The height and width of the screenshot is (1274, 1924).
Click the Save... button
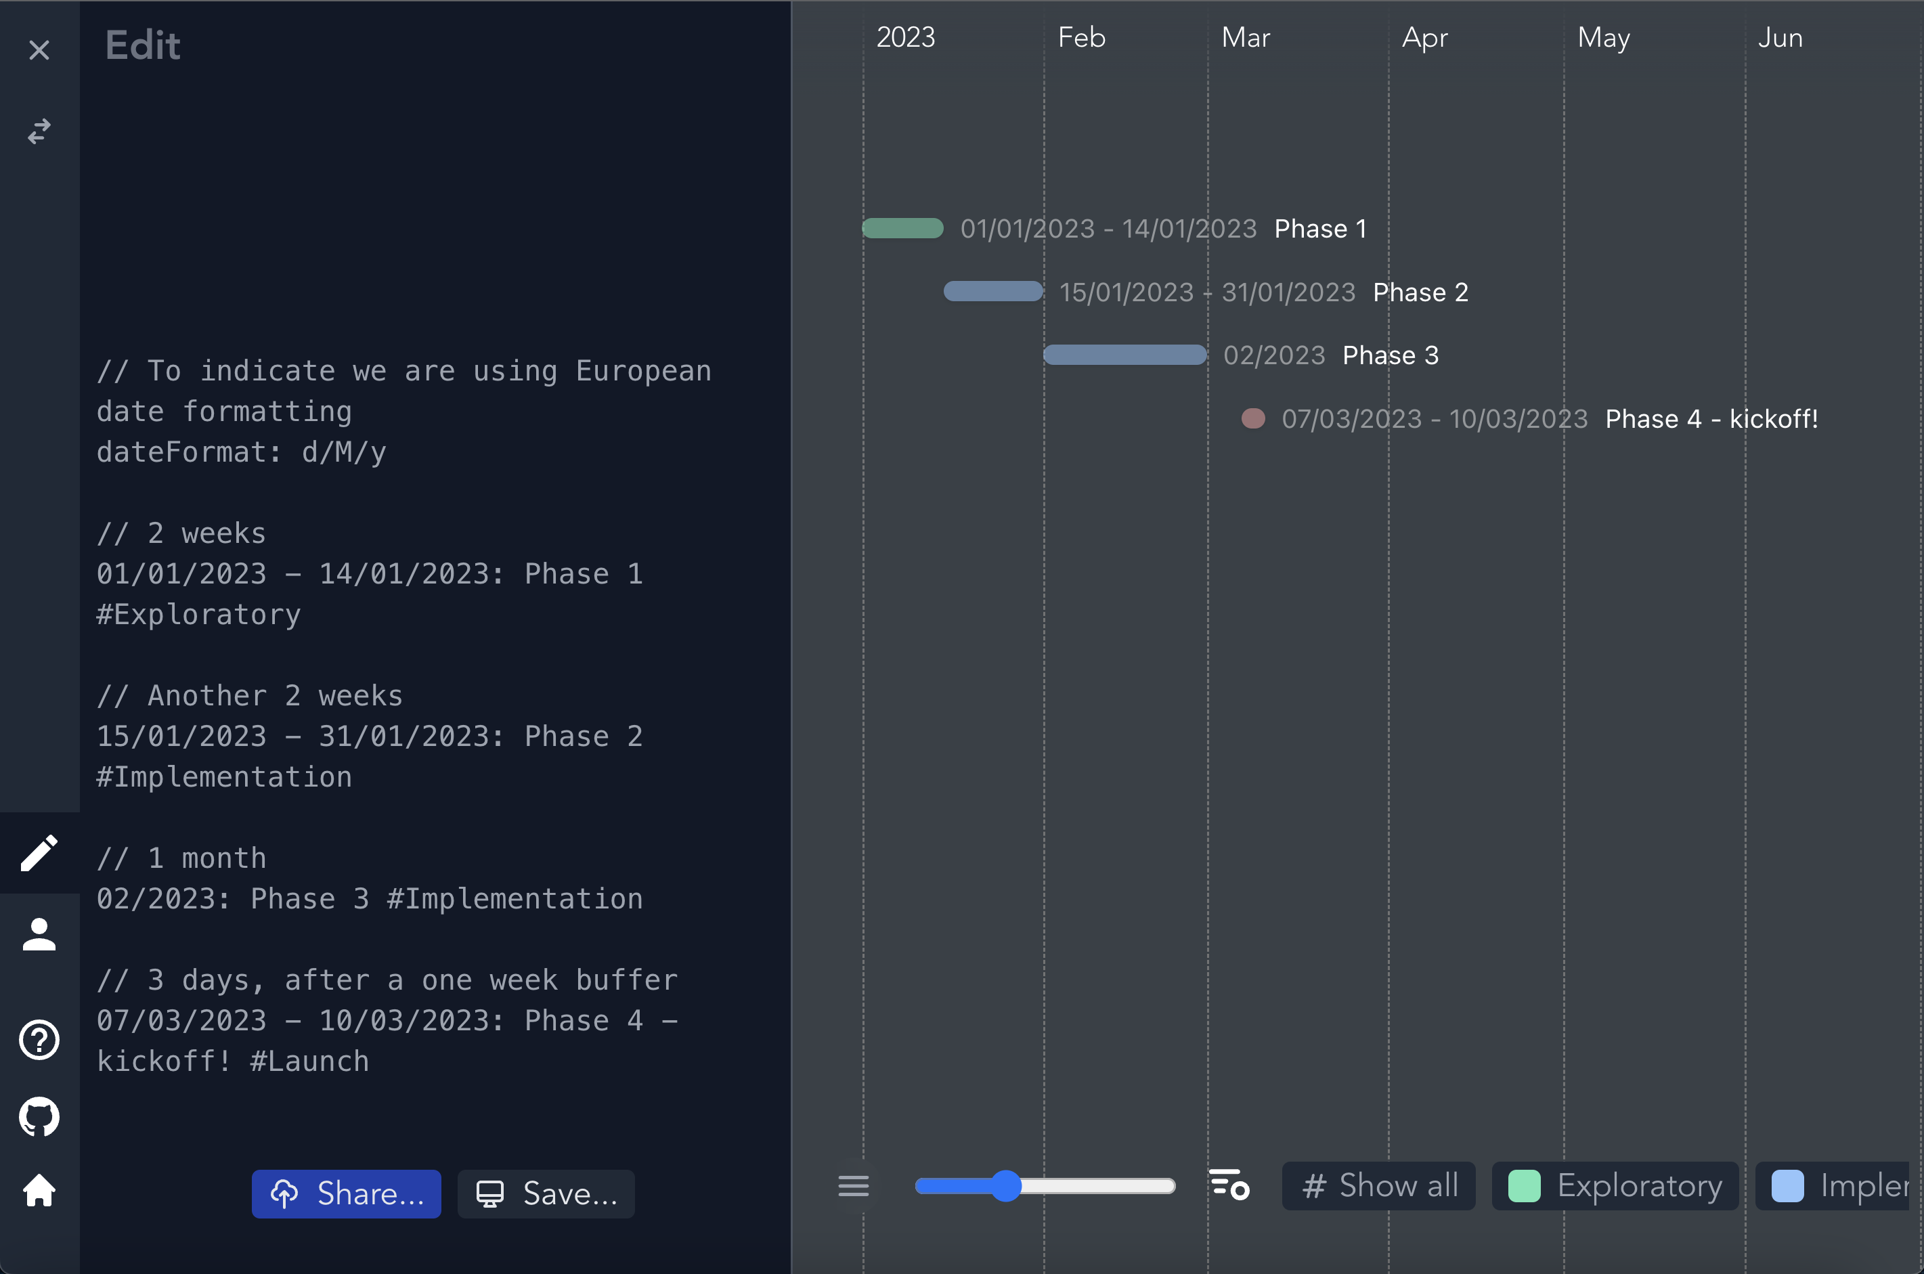[546, 1193]
